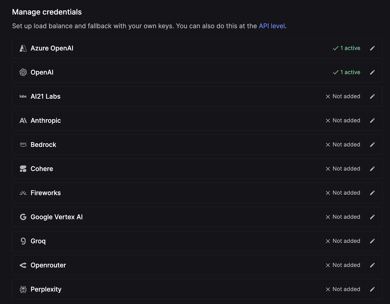
Task: Edit Openrouter credentials with pencil
Action: pos(372,265)
